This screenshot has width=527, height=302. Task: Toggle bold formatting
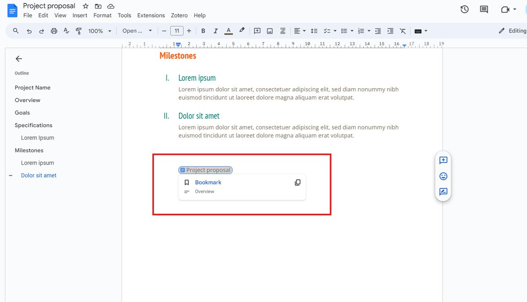(x=203, y=31)
